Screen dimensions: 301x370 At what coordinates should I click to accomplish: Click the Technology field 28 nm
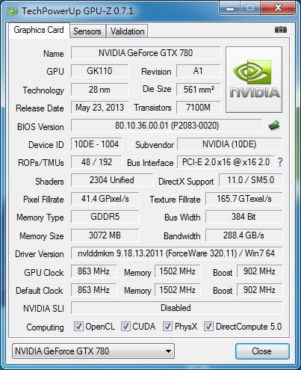[x=99, y=90]
